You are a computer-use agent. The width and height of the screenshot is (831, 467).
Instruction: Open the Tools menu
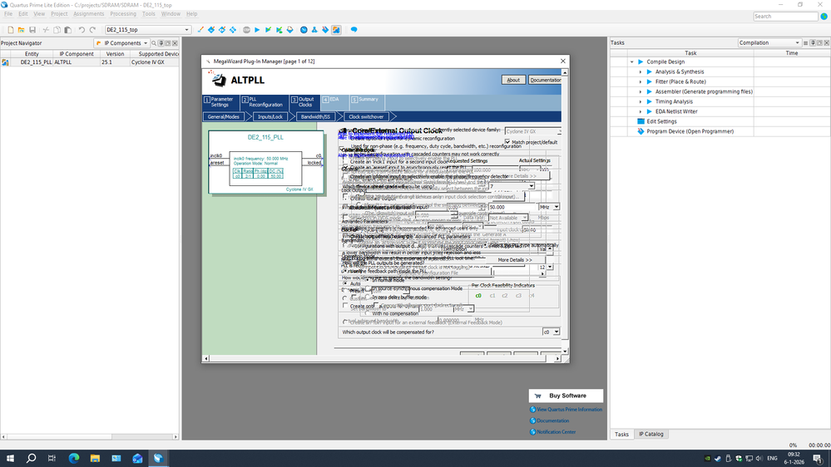pos(148,14)
